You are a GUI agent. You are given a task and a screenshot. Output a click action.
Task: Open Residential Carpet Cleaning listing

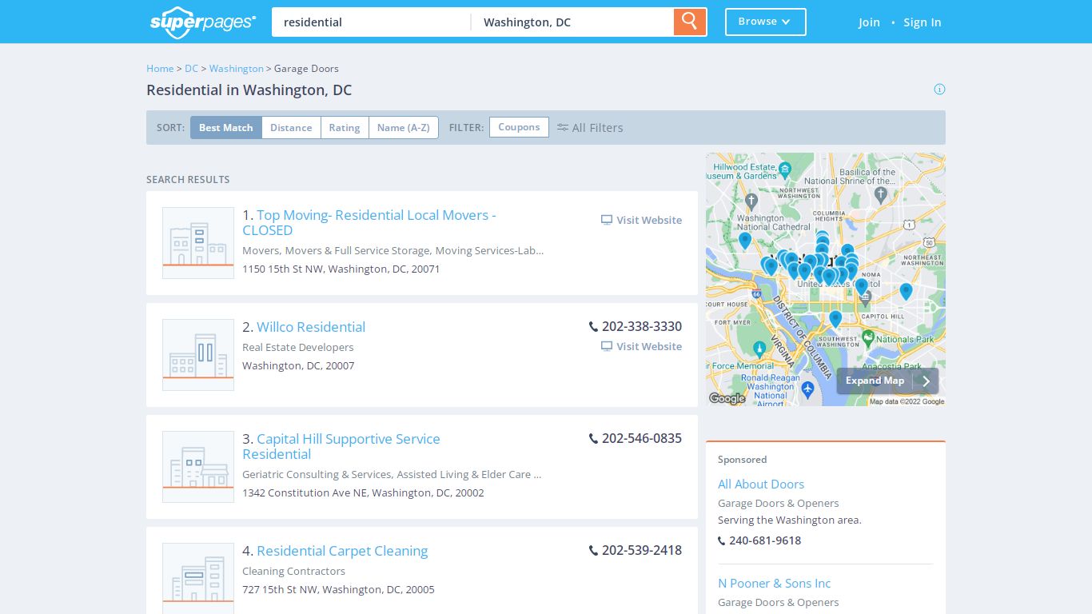coord(342,551)
